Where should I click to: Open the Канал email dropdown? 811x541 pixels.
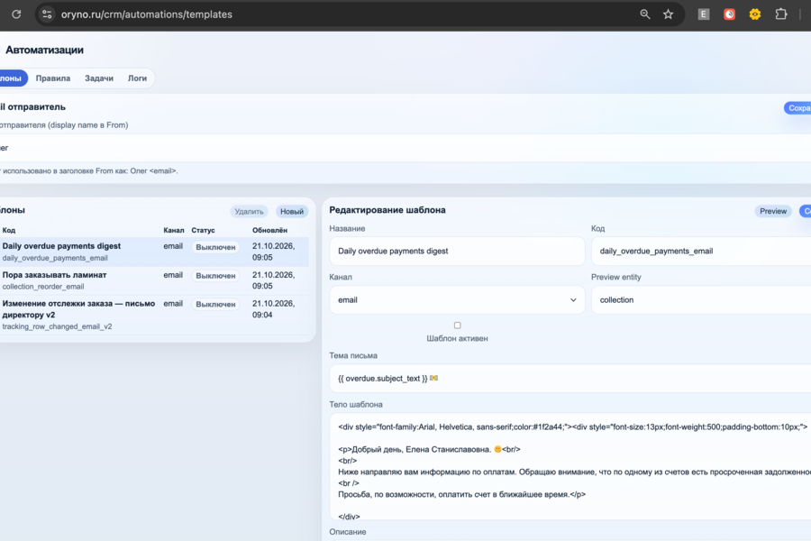(457, 300)
